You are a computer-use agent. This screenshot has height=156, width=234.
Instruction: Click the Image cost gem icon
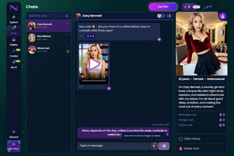[x=220, y=120]
